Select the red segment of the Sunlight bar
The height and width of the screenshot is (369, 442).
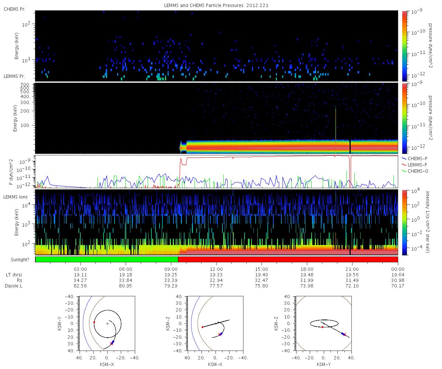tap(287, 259)
